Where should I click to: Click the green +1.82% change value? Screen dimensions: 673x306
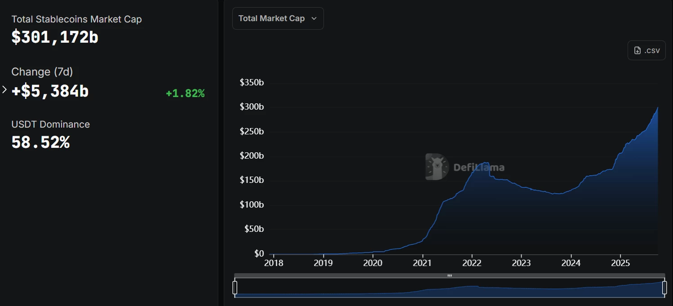[185, 93]
